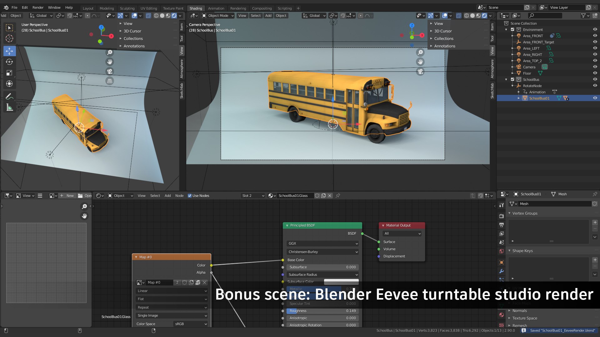Screen dimensions: 600x337
Task: Select the Select Box tool
Action: point(9,28)
